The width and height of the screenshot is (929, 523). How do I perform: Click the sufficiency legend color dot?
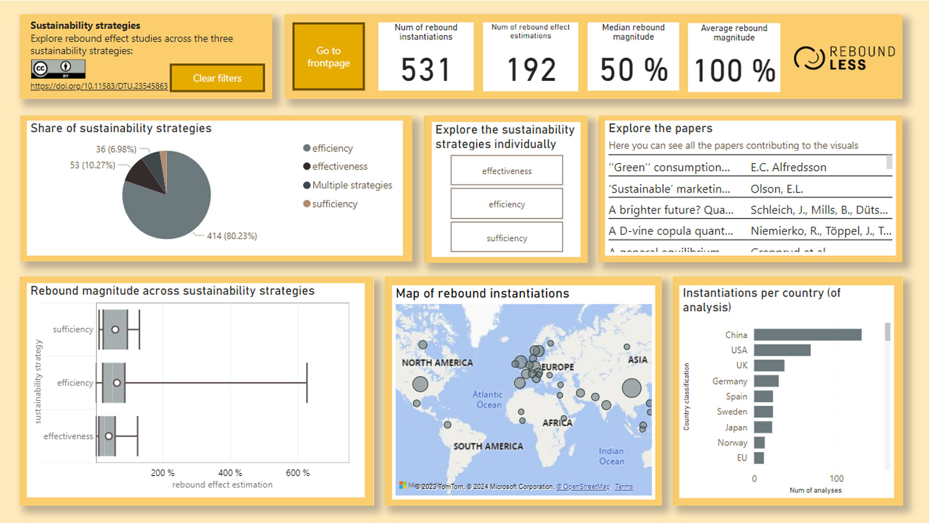pos(307,204)
